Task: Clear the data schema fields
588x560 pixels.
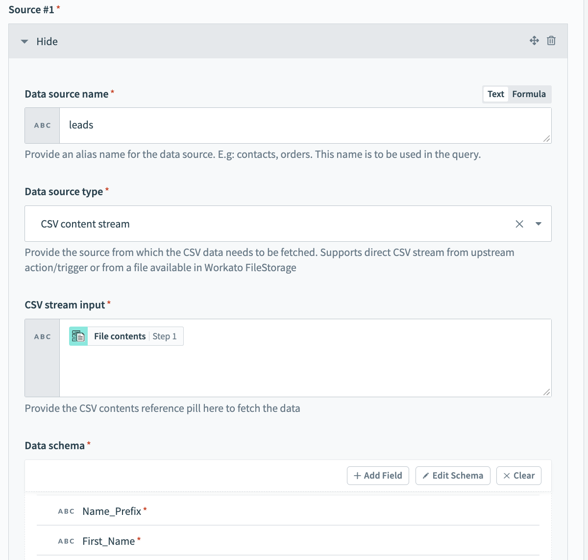Action: [x=518, y=476]
